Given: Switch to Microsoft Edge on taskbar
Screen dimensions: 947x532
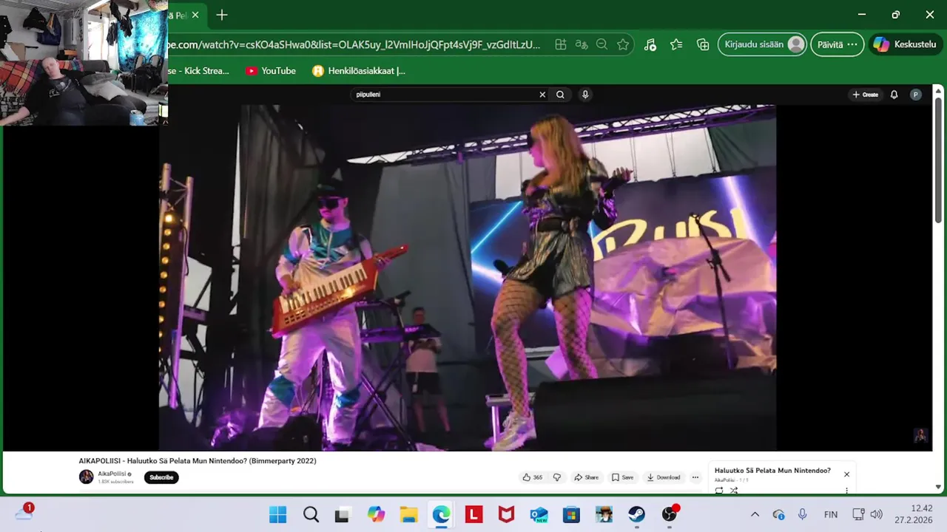Looking at the screenshot, I should click(441, 515).
